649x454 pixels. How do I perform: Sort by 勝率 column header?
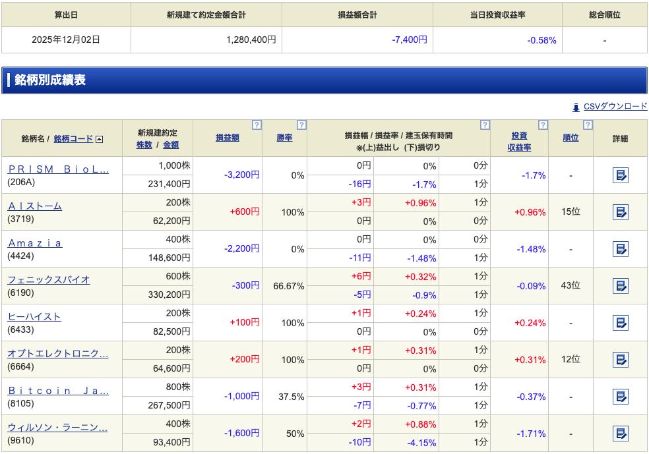[x=284, y=138]
